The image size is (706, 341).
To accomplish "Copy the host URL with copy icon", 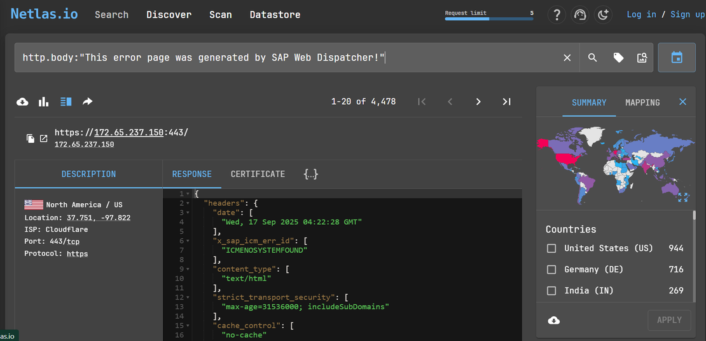I will click(x=31, y=138).
